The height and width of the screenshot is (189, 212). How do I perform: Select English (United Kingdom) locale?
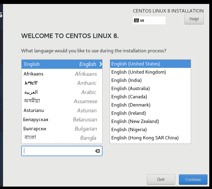click(x=139, y=72)
